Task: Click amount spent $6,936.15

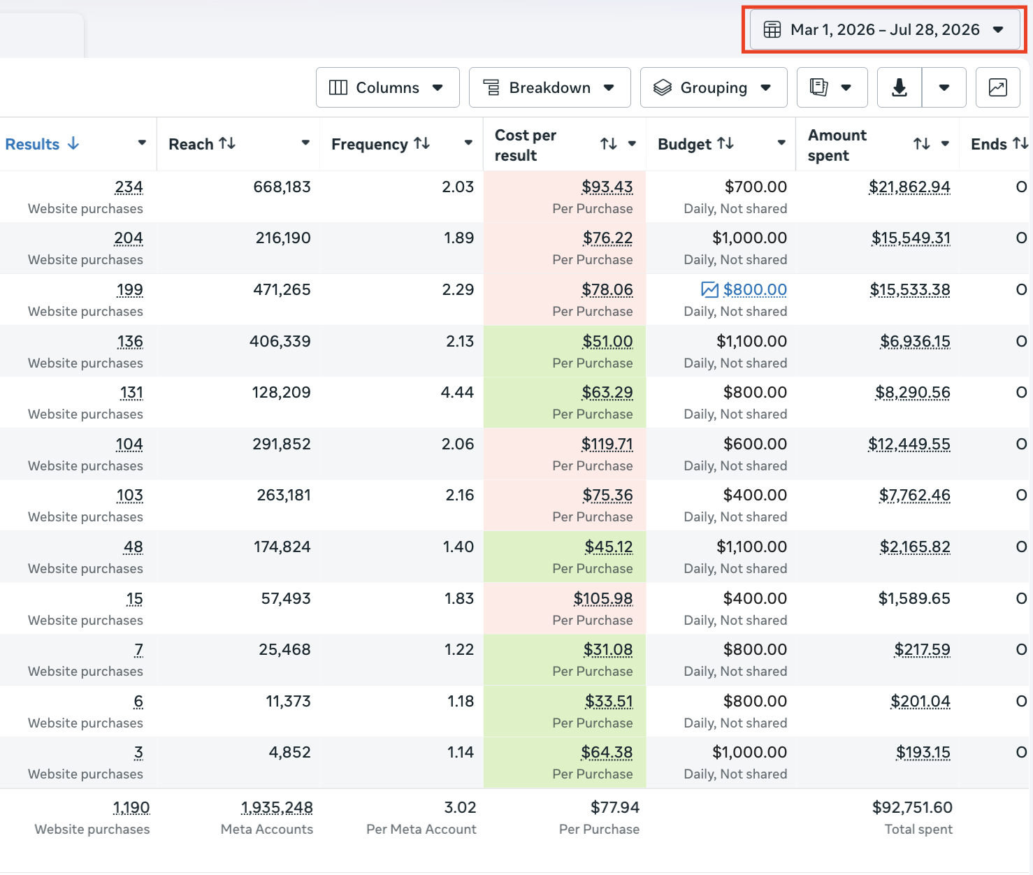Action: tap(915, 342)
